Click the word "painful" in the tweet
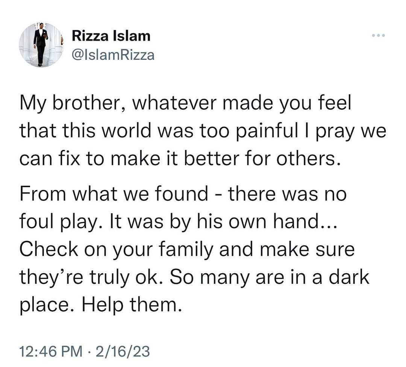406x367 pixels. pos(268,130)
